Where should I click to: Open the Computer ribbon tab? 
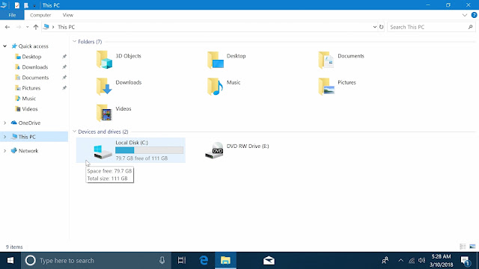[40, 15]
